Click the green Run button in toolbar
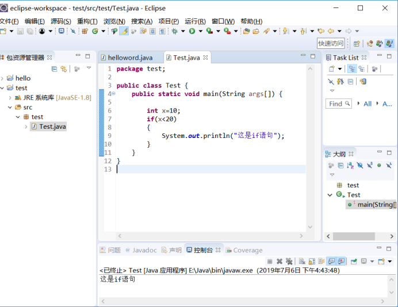 pyautogui.click(x=192, y=31)
